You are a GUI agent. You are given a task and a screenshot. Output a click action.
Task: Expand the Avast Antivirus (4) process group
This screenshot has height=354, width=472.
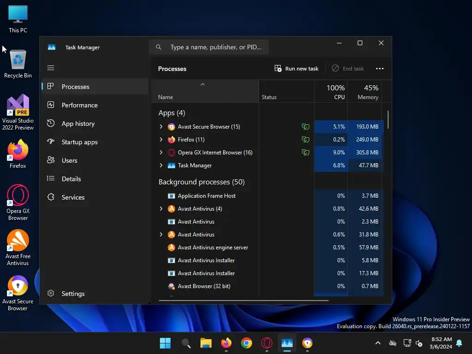click(161, 209)
